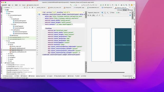Screen dimensions: 164x92
Task: Click the Debug app bug icon
Action: (108, 5)
